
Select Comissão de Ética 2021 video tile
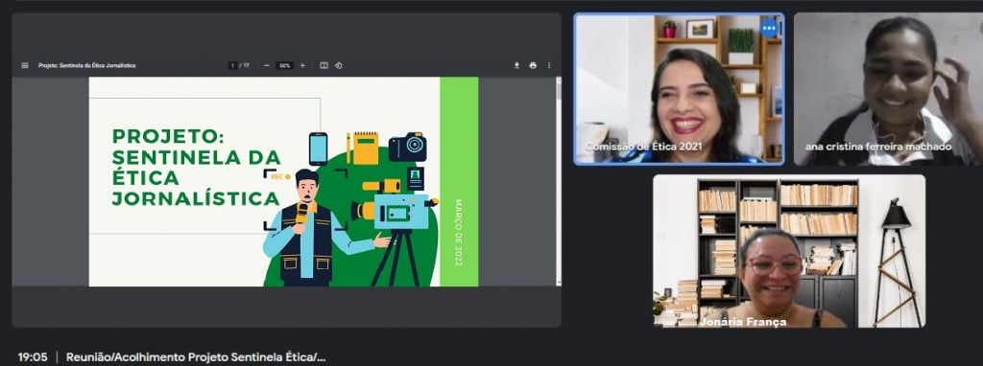(679, 89)
